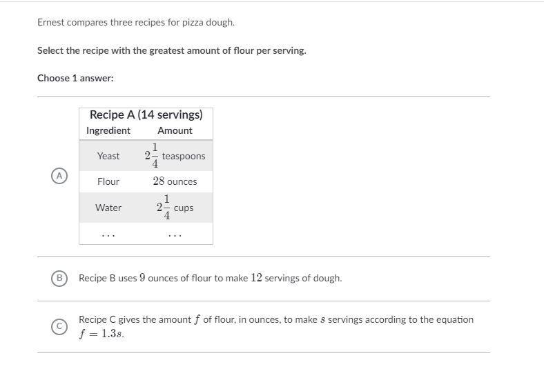Image resolution: width=544 pixels, height=380 pixels.
Task: Click the Ingredient column header
Action: pyautogui.click(x=108, y=131)
